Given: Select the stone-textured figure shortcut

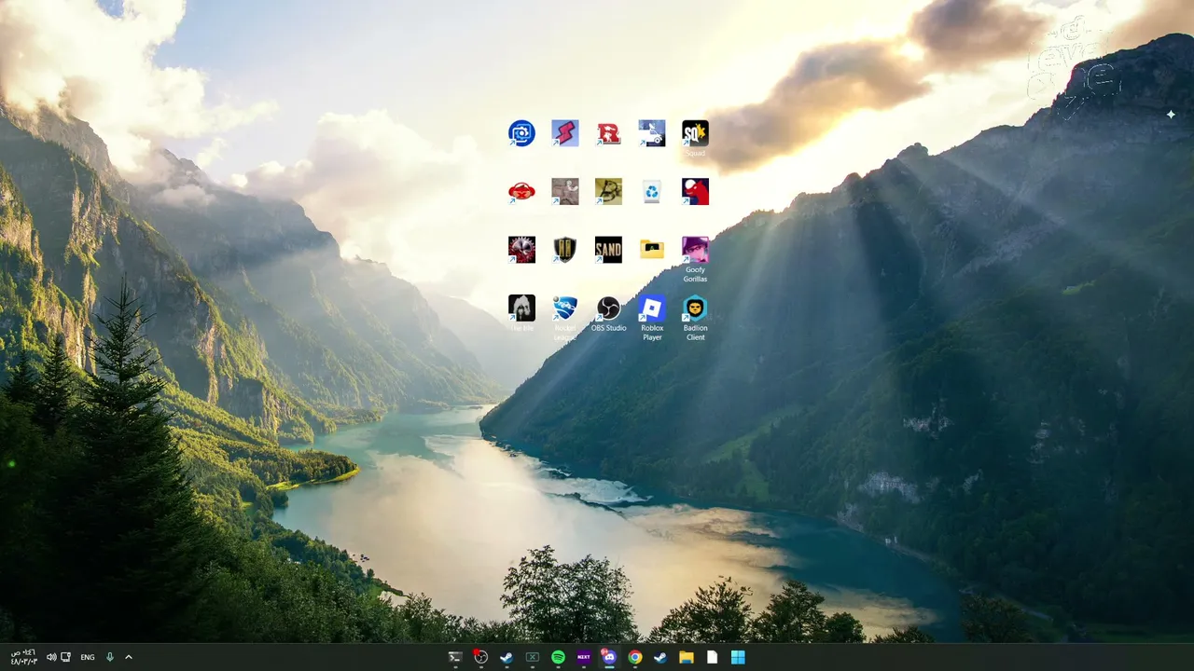Looking at the screenshot, I should 565,191.
